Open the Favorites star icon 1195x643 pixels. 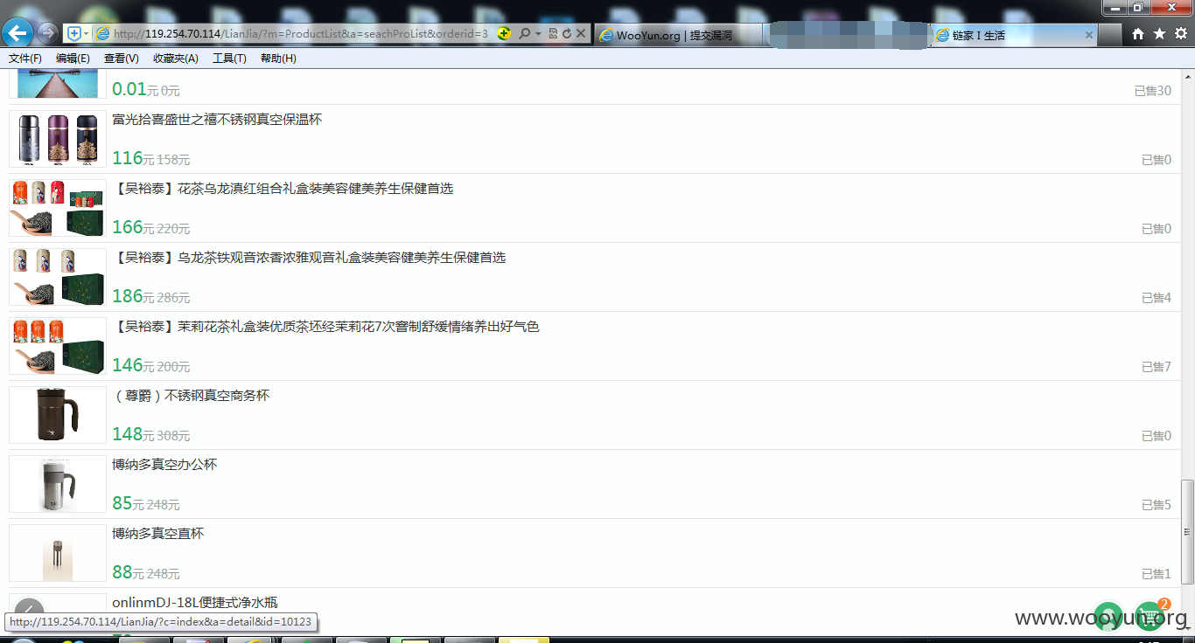click(1159, 33)
